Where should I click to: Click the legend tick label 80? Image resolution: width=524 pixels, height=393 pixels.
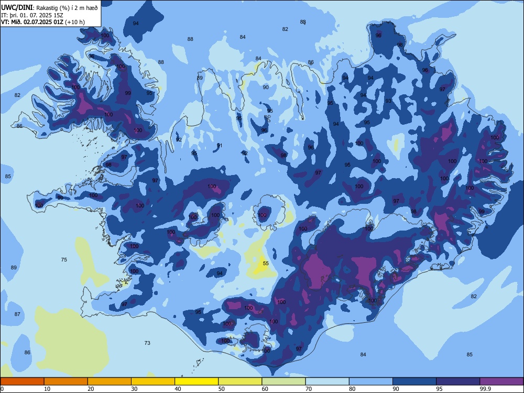(352, 389)
